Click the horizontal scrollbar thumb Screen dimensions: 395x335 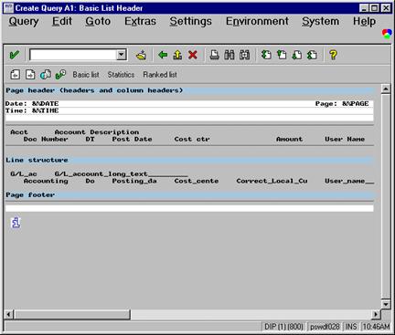point(72,314)
